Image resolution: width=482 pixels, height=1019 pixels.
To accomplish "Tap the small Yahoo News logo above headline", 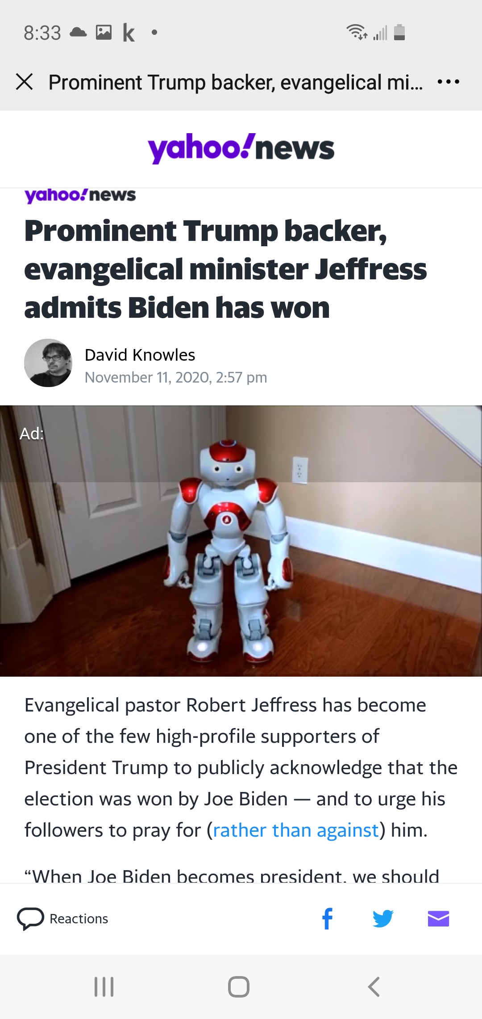I will tap(80, 195).
